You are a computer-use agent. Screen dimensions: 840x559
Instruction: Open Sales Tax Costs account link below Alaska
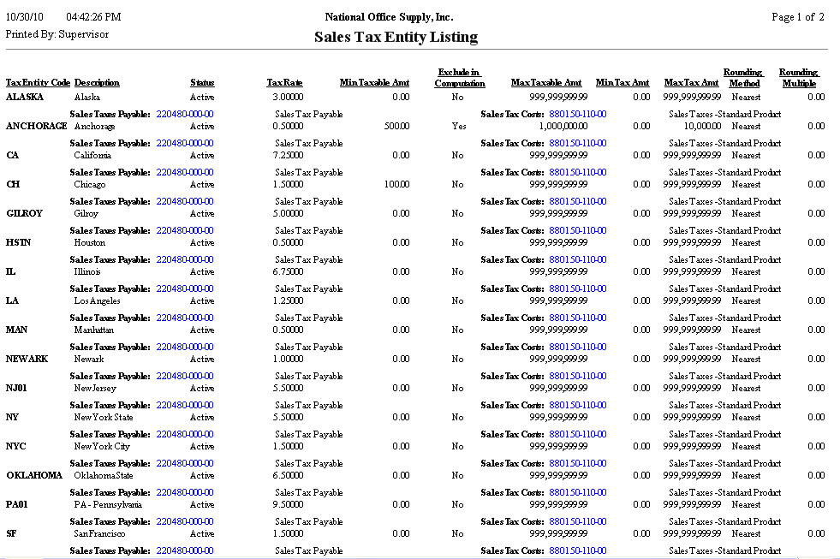coord(577,114)
